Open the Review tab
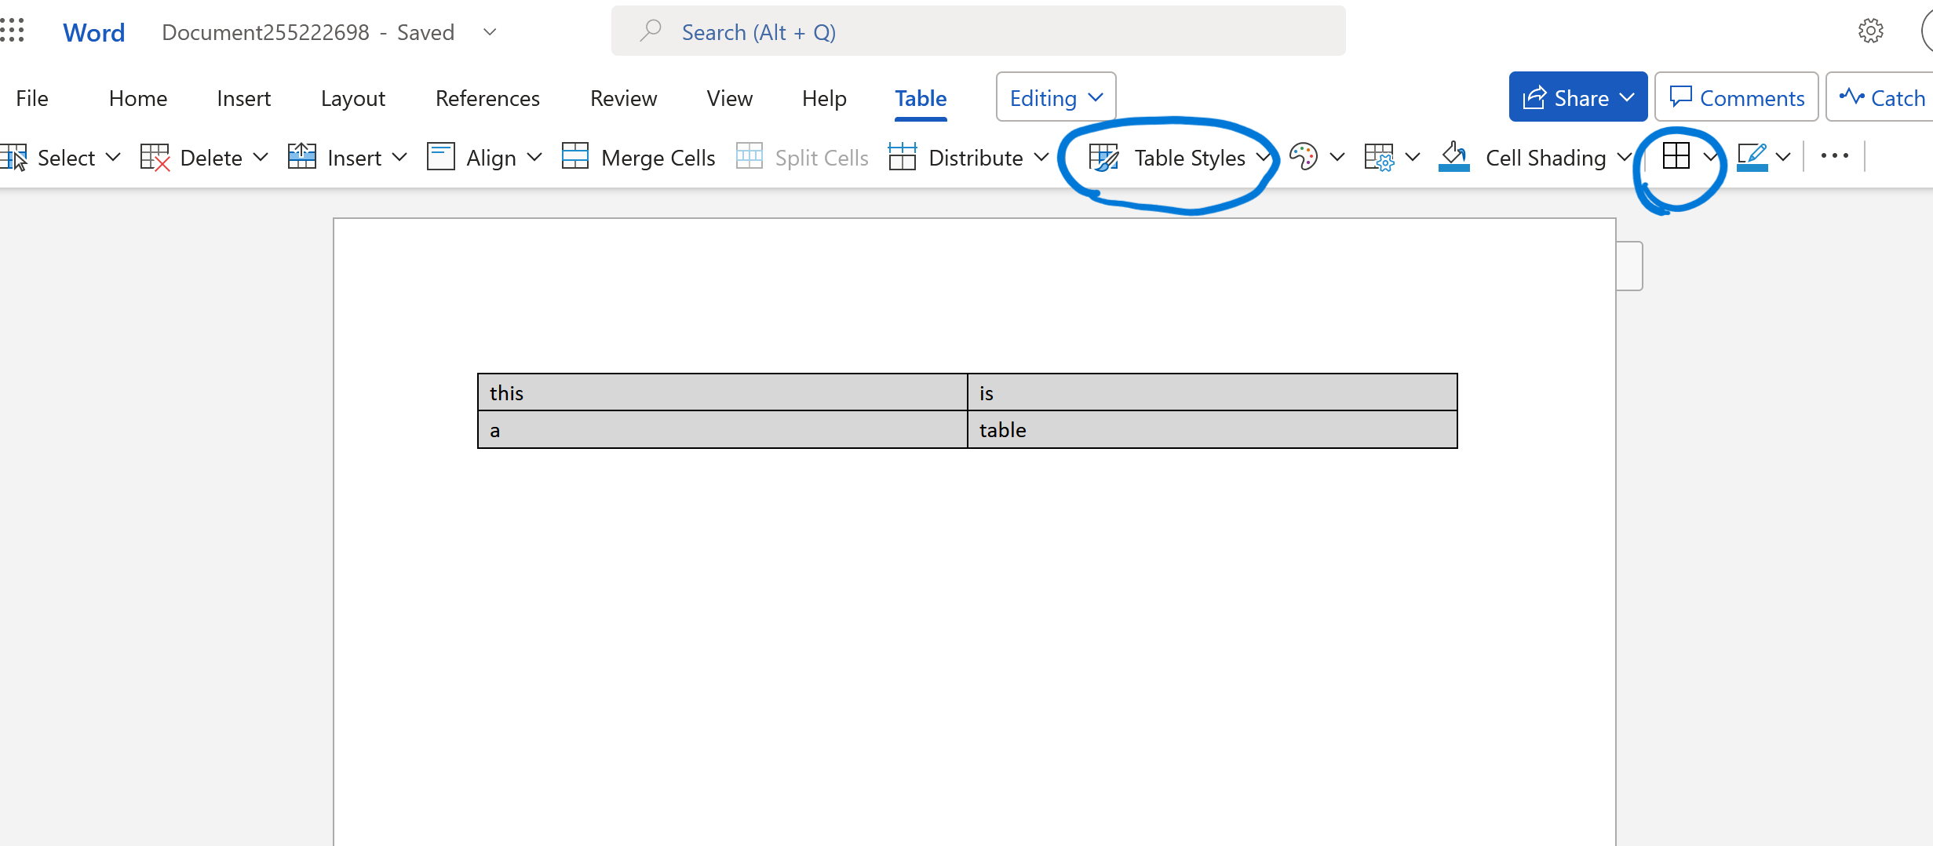The height and width of the screenshot is (846, 1933). [623, 97]
